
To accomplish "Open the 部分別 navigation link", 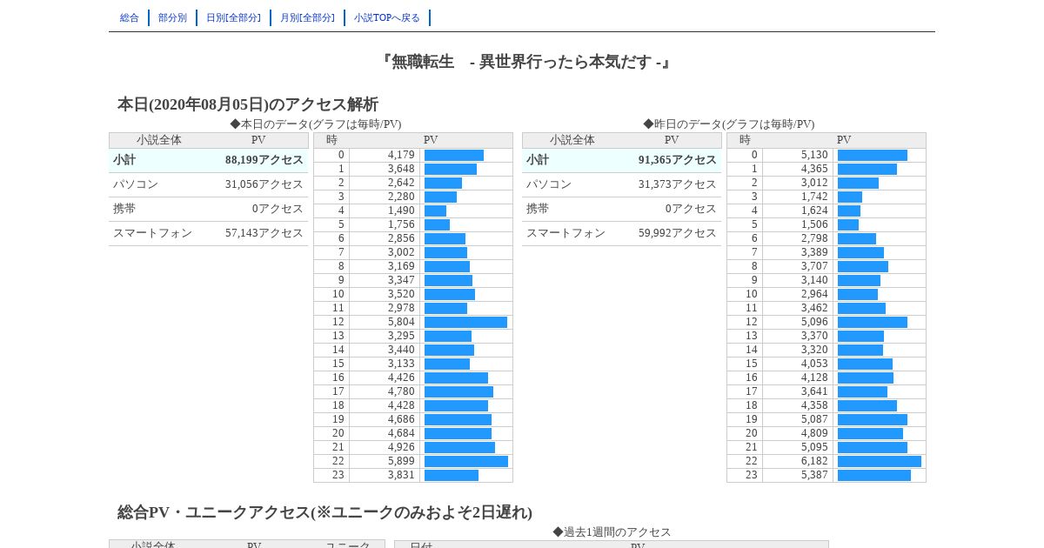I will 172,17.
